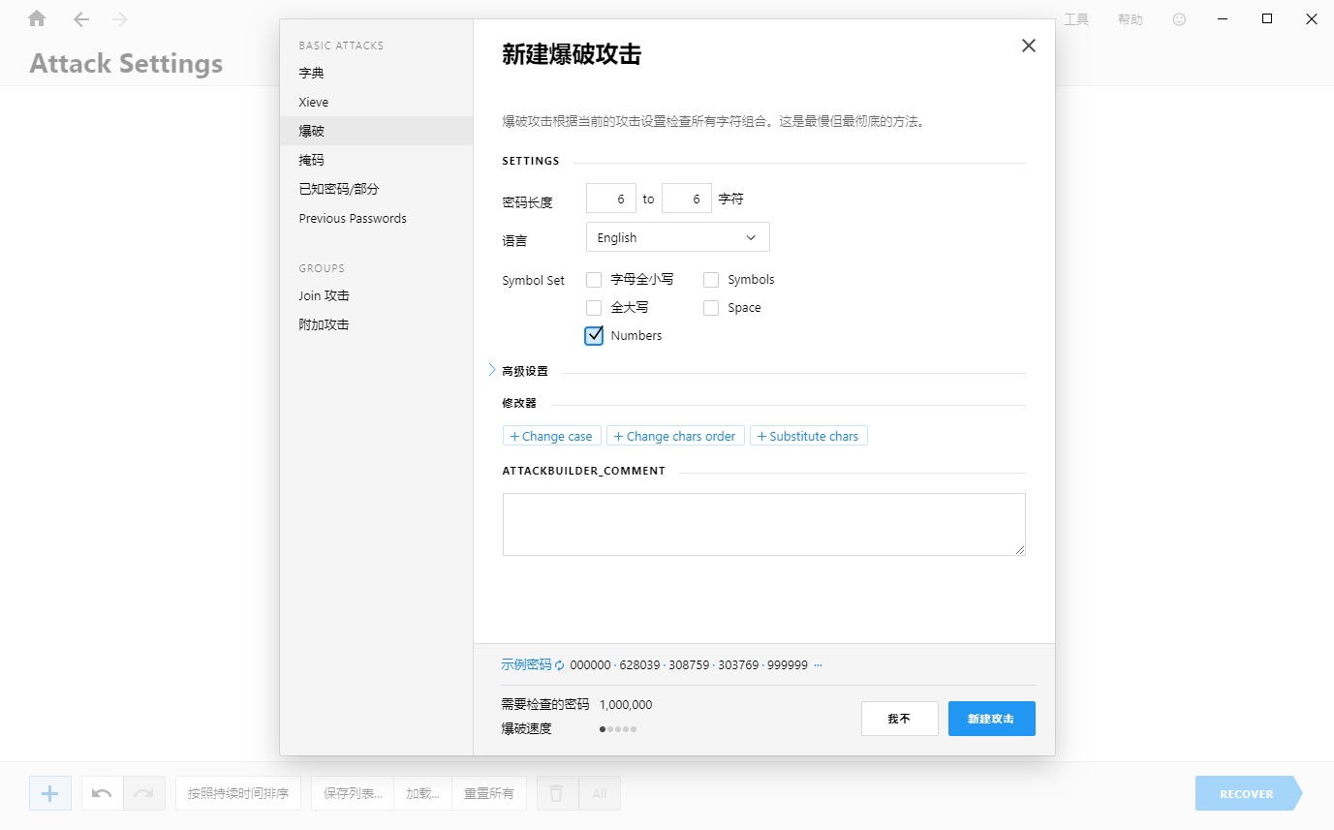Click the 示例密码 link
Screen dimensions: 1334x830
(526, 664)
